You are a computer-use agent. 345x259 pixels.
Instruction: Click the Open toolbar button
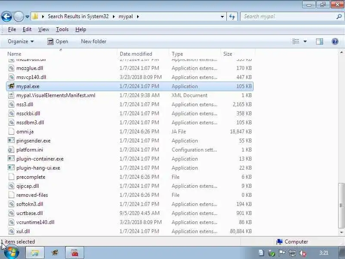58,41
